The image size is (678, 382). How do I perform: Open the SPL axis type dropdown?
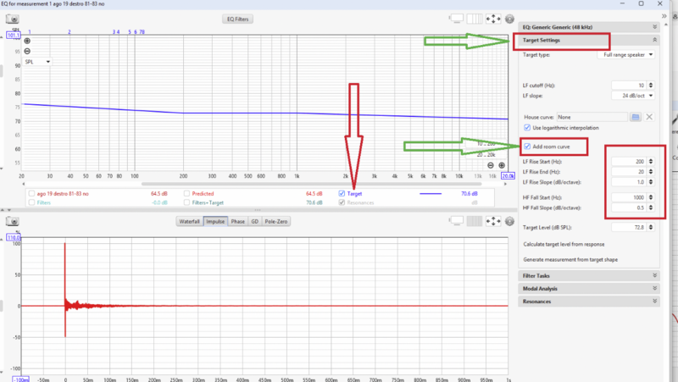(x=37, y=62)
